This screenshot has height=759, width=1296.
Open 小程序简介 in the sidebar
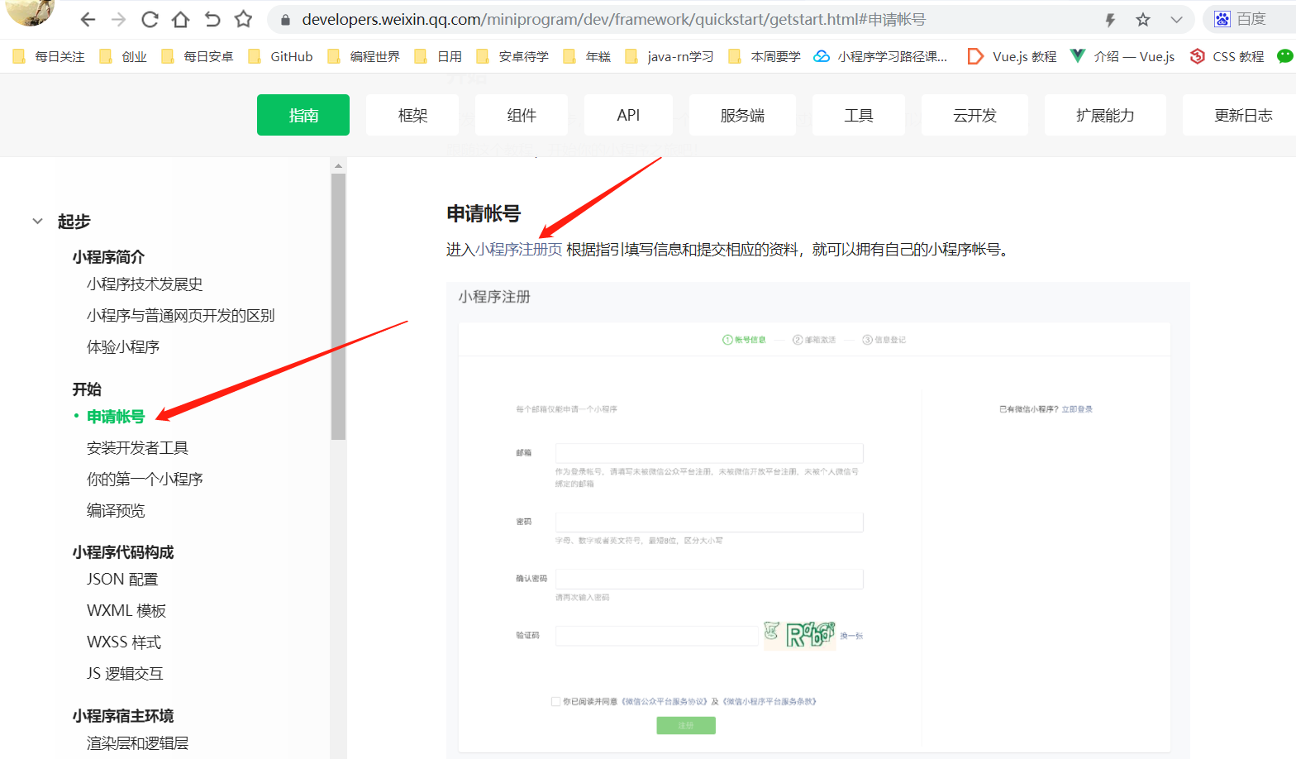pos(108,257)
